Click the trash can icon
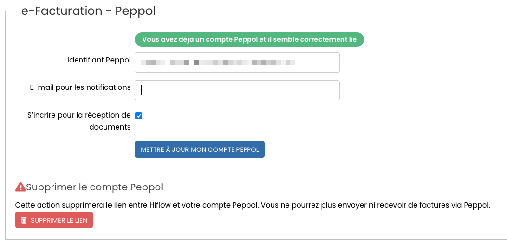 tap(24, 220)
